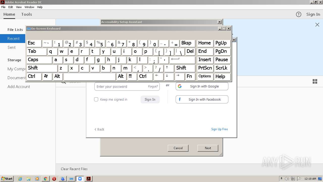Open Adobe Acrobat Reader taskbar icon

click(x=88, y=179)
